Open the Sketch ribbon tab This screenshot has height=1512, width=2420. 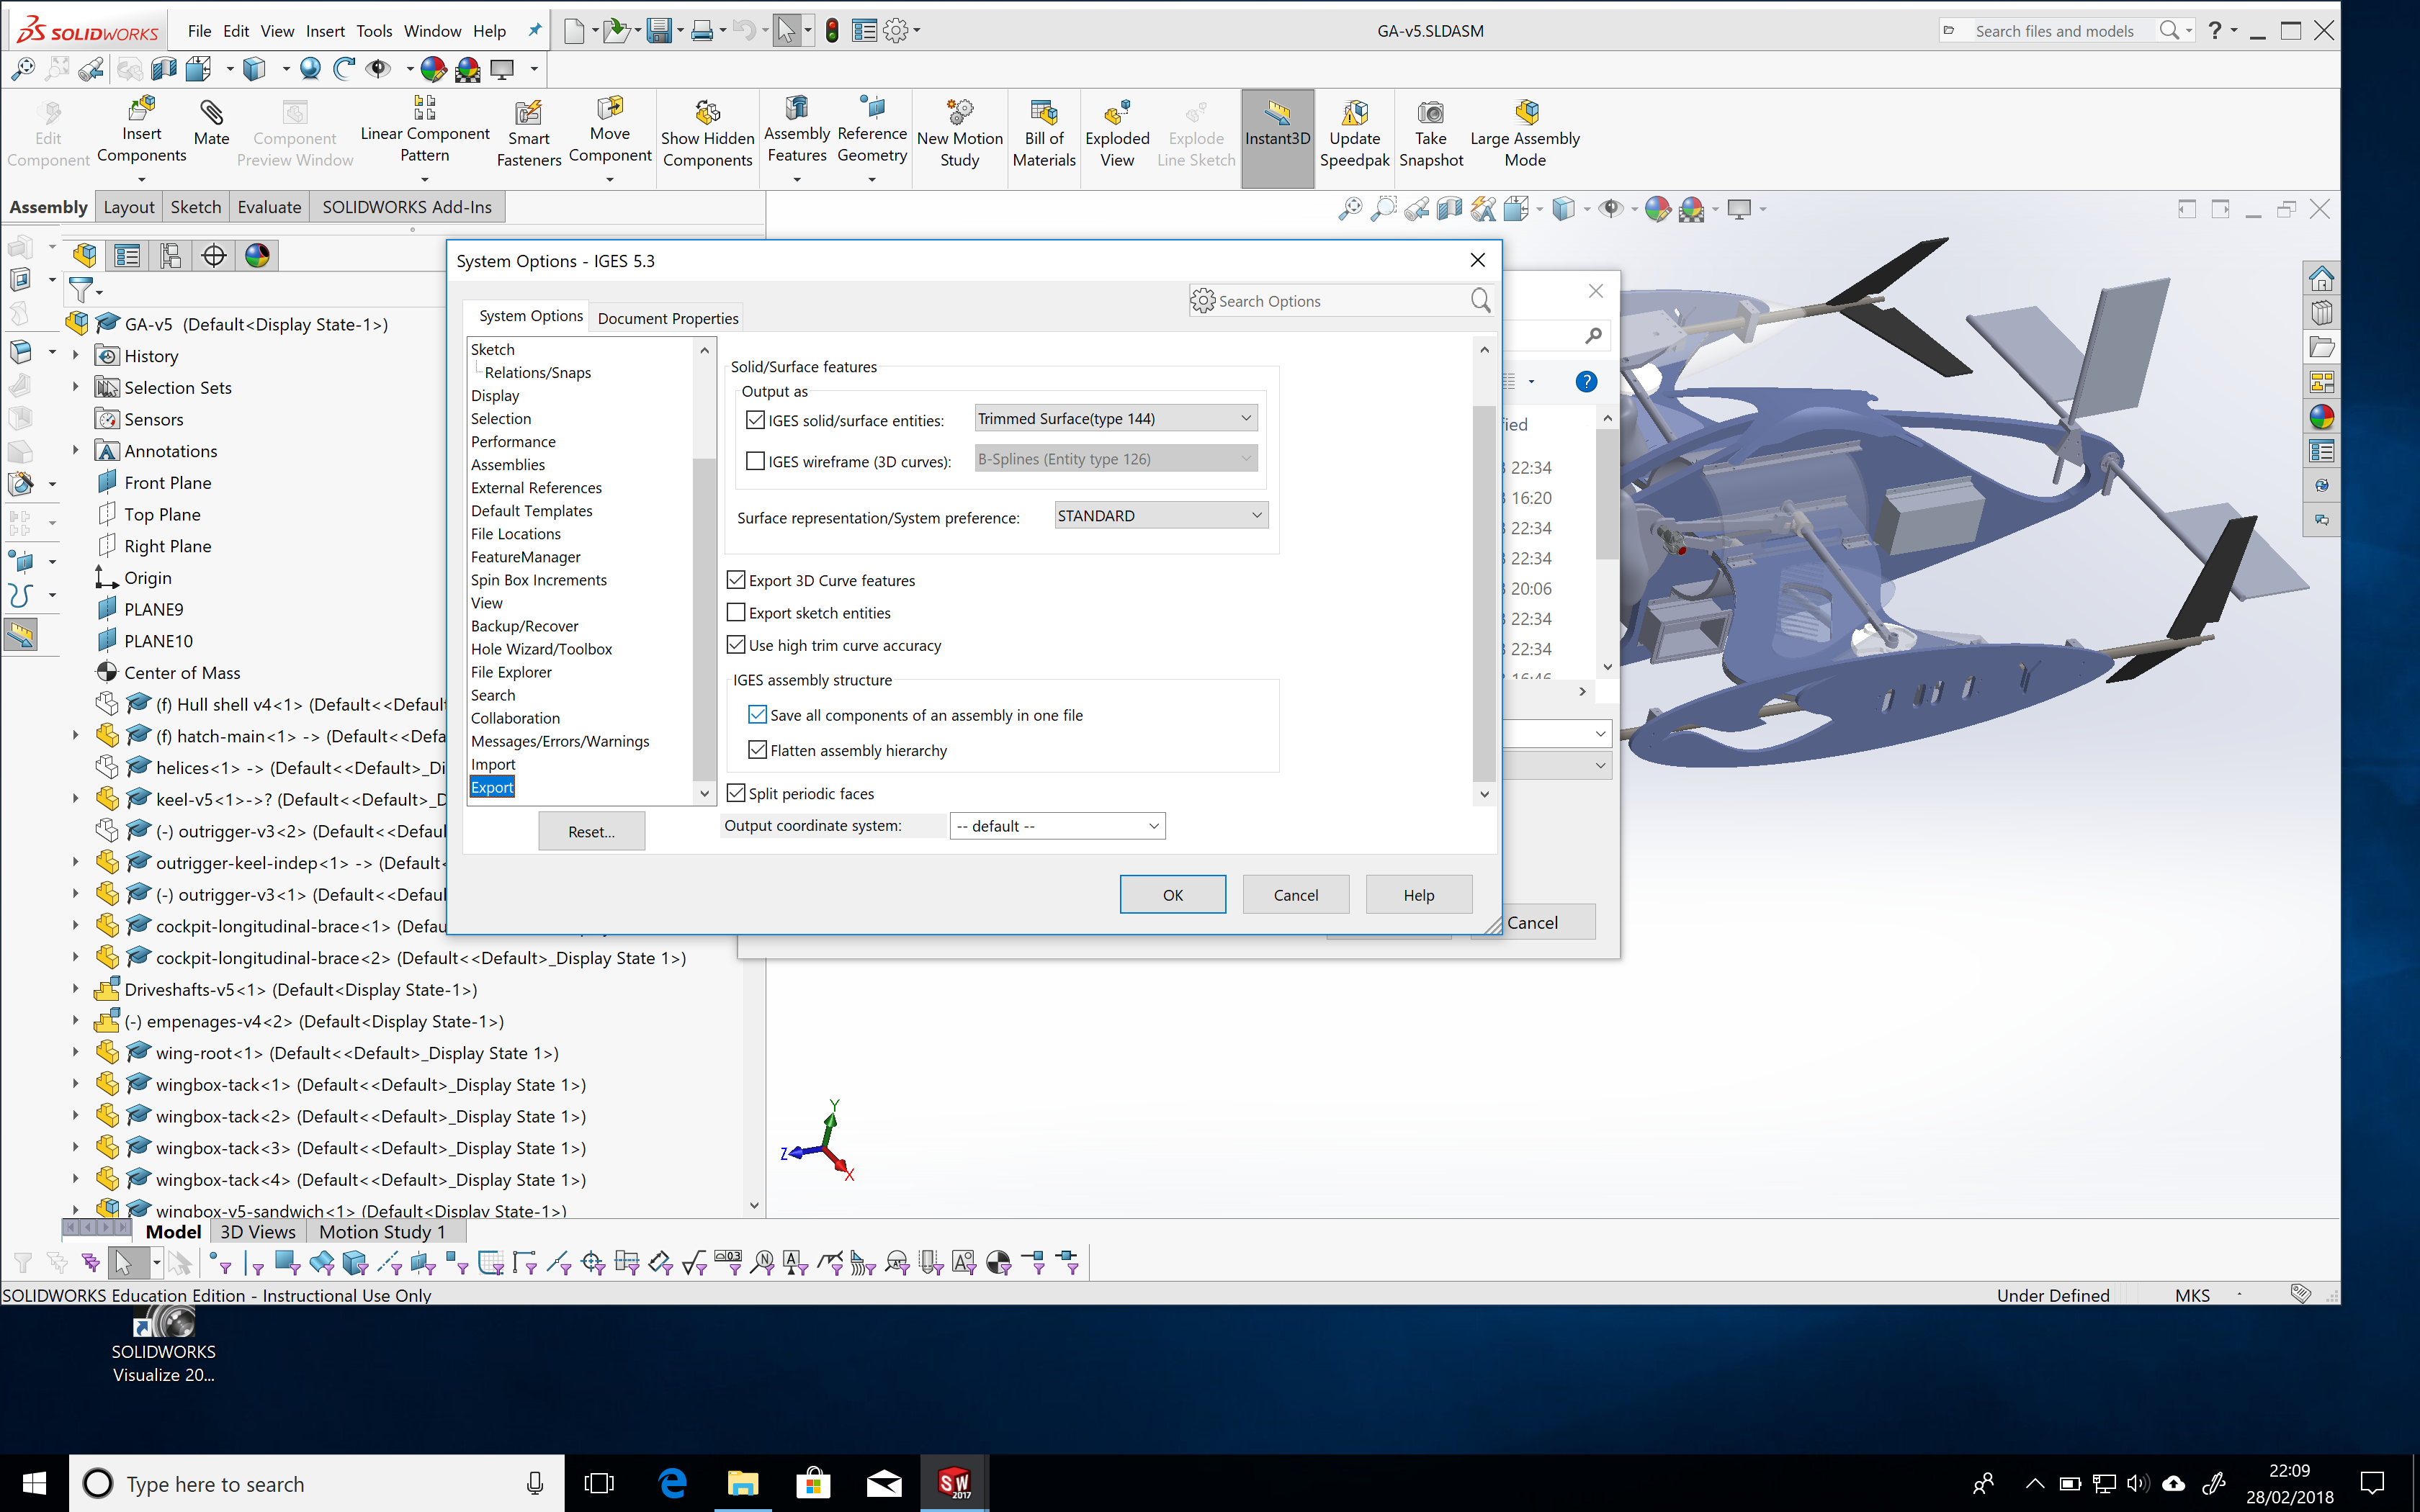[195, 207]
